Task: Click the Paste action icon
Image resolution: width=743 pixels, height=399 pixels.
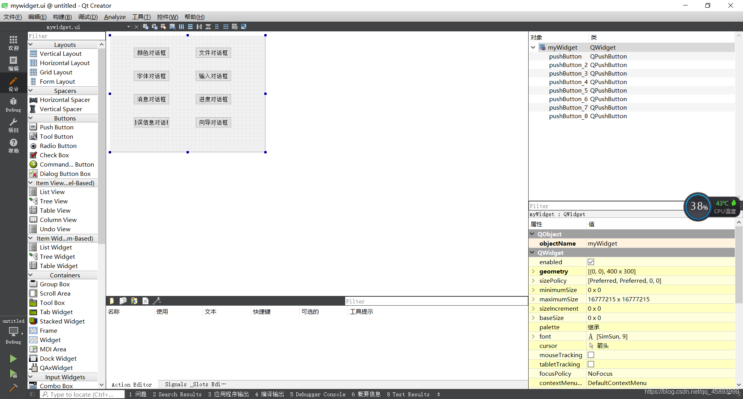Action: click(134, 301)
